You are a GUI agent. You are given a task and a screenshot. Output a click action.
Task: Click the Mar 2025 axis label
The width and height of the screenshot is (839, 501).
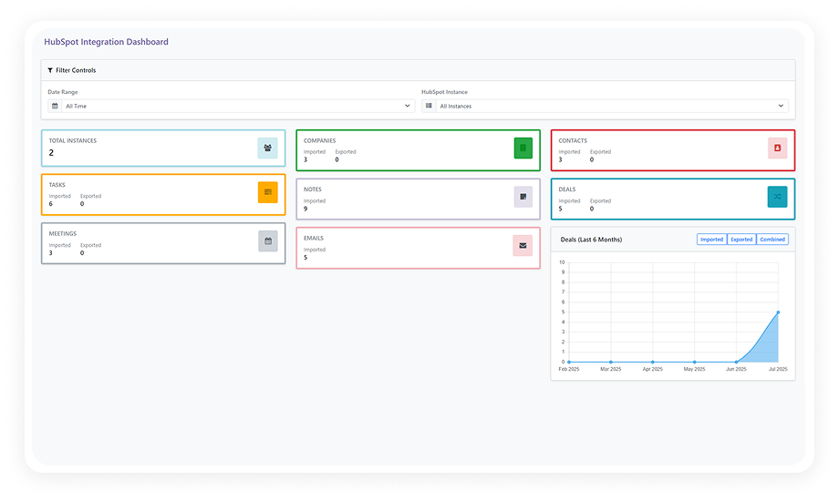click(610, 370)
